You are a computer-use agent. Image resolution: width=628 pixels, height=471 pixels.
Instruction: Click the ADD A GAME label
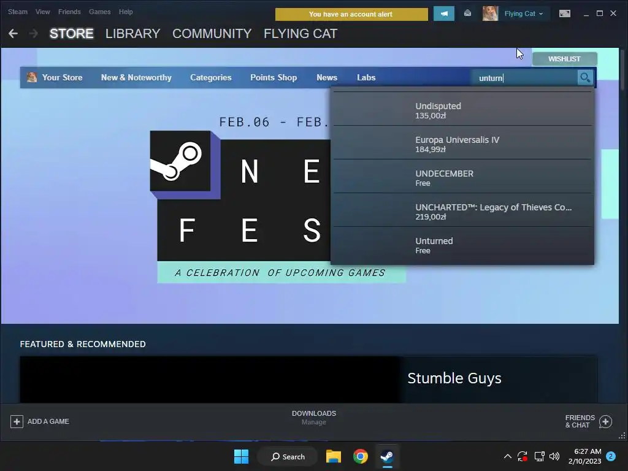click(x=48, y=421)
